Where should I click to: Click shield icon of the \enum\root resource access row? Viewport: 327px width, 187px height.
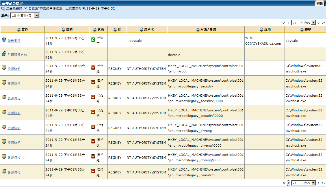pyautogui.click(x=4, y=68)
